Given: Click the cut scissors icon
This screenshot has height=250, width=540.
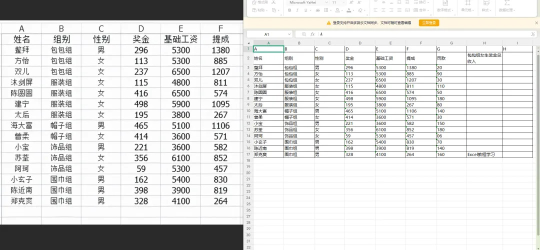Looking at the screenshot, I should pyautogui.click(x=273, y=2).
